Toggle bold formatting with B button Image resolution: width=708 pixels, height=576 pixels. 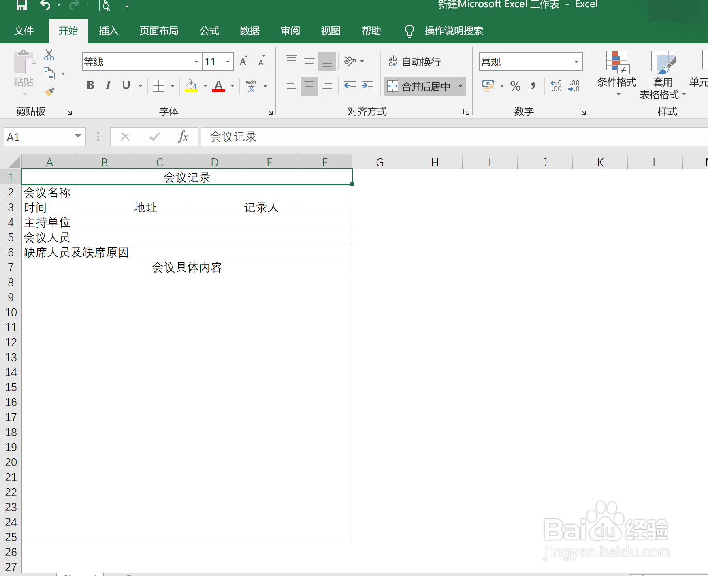[90, 85]
